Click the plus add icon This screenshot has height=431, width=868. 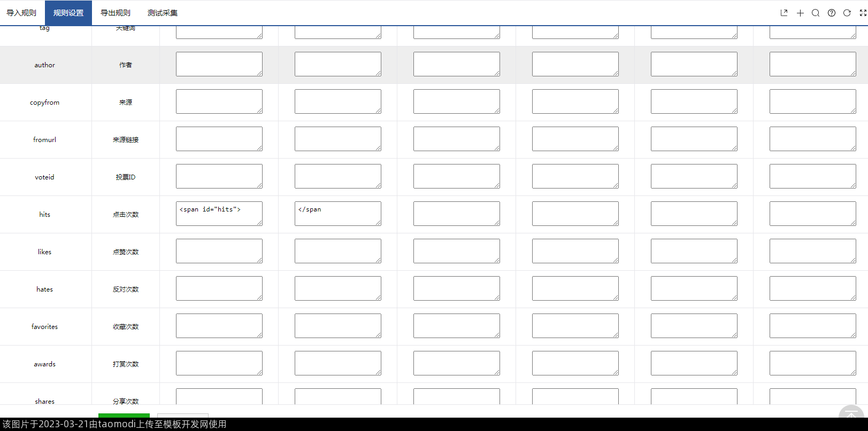click(x=800, y=13)
